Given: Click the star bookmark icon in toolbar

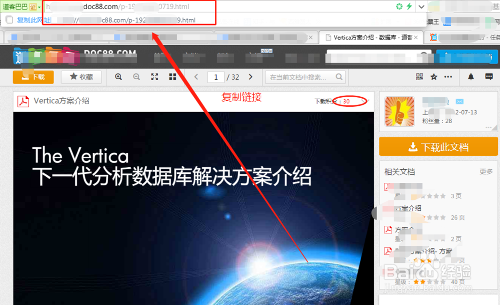Looking at the screenshot, I should 433,77.
